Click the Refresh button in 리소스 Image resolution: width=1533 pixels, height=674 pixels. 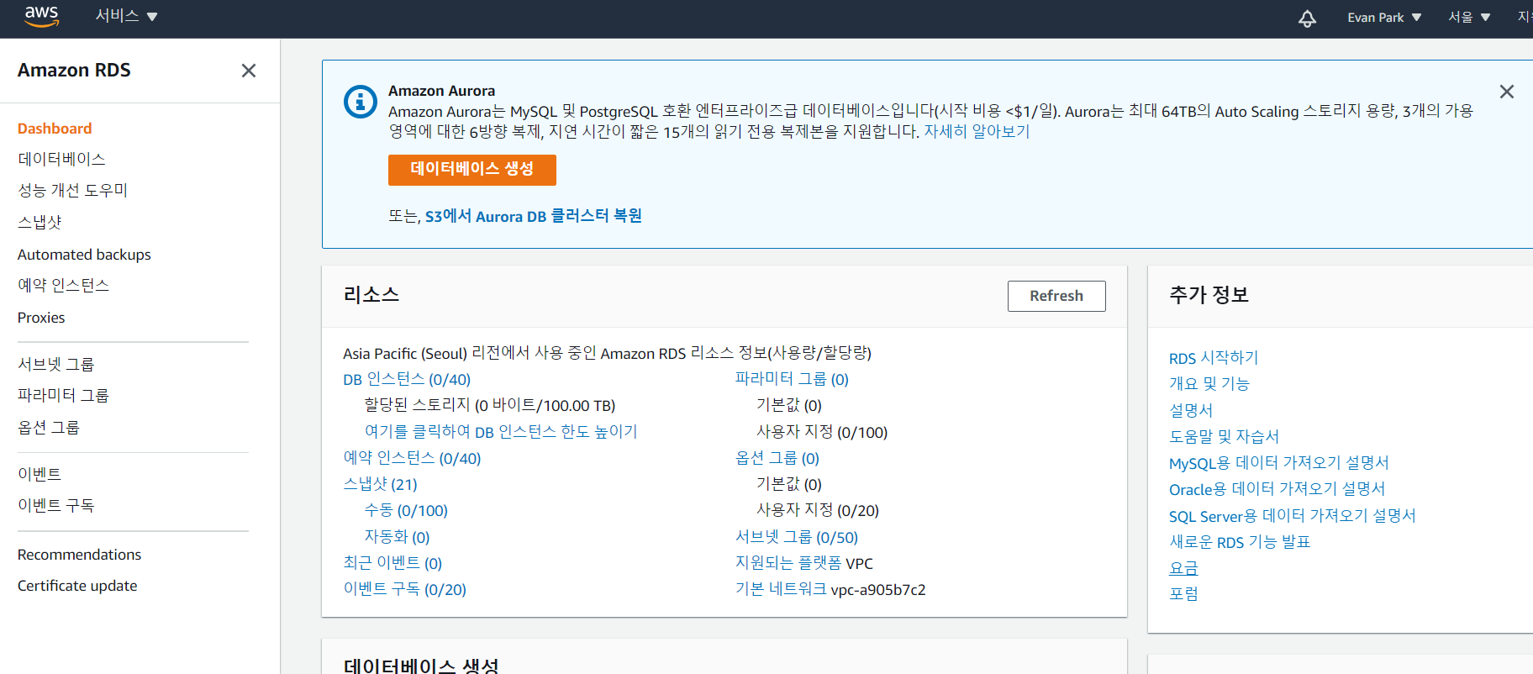(x=1056, y=296)
